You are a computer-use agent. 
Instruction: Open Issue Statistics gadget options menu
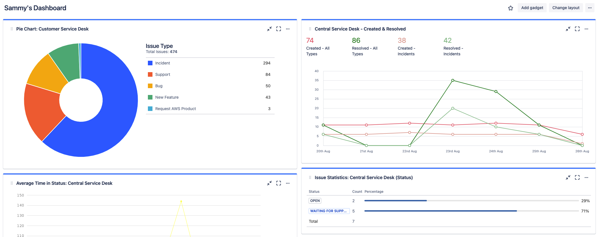point(586,177)
